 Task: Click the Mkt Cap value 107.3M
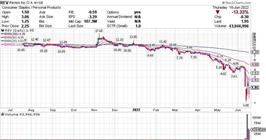point(90,21)
